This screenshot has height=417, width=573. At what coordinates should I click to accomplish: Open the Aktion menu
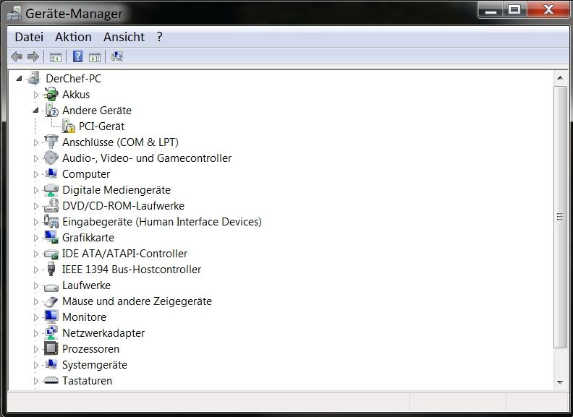tap(73, 37)
